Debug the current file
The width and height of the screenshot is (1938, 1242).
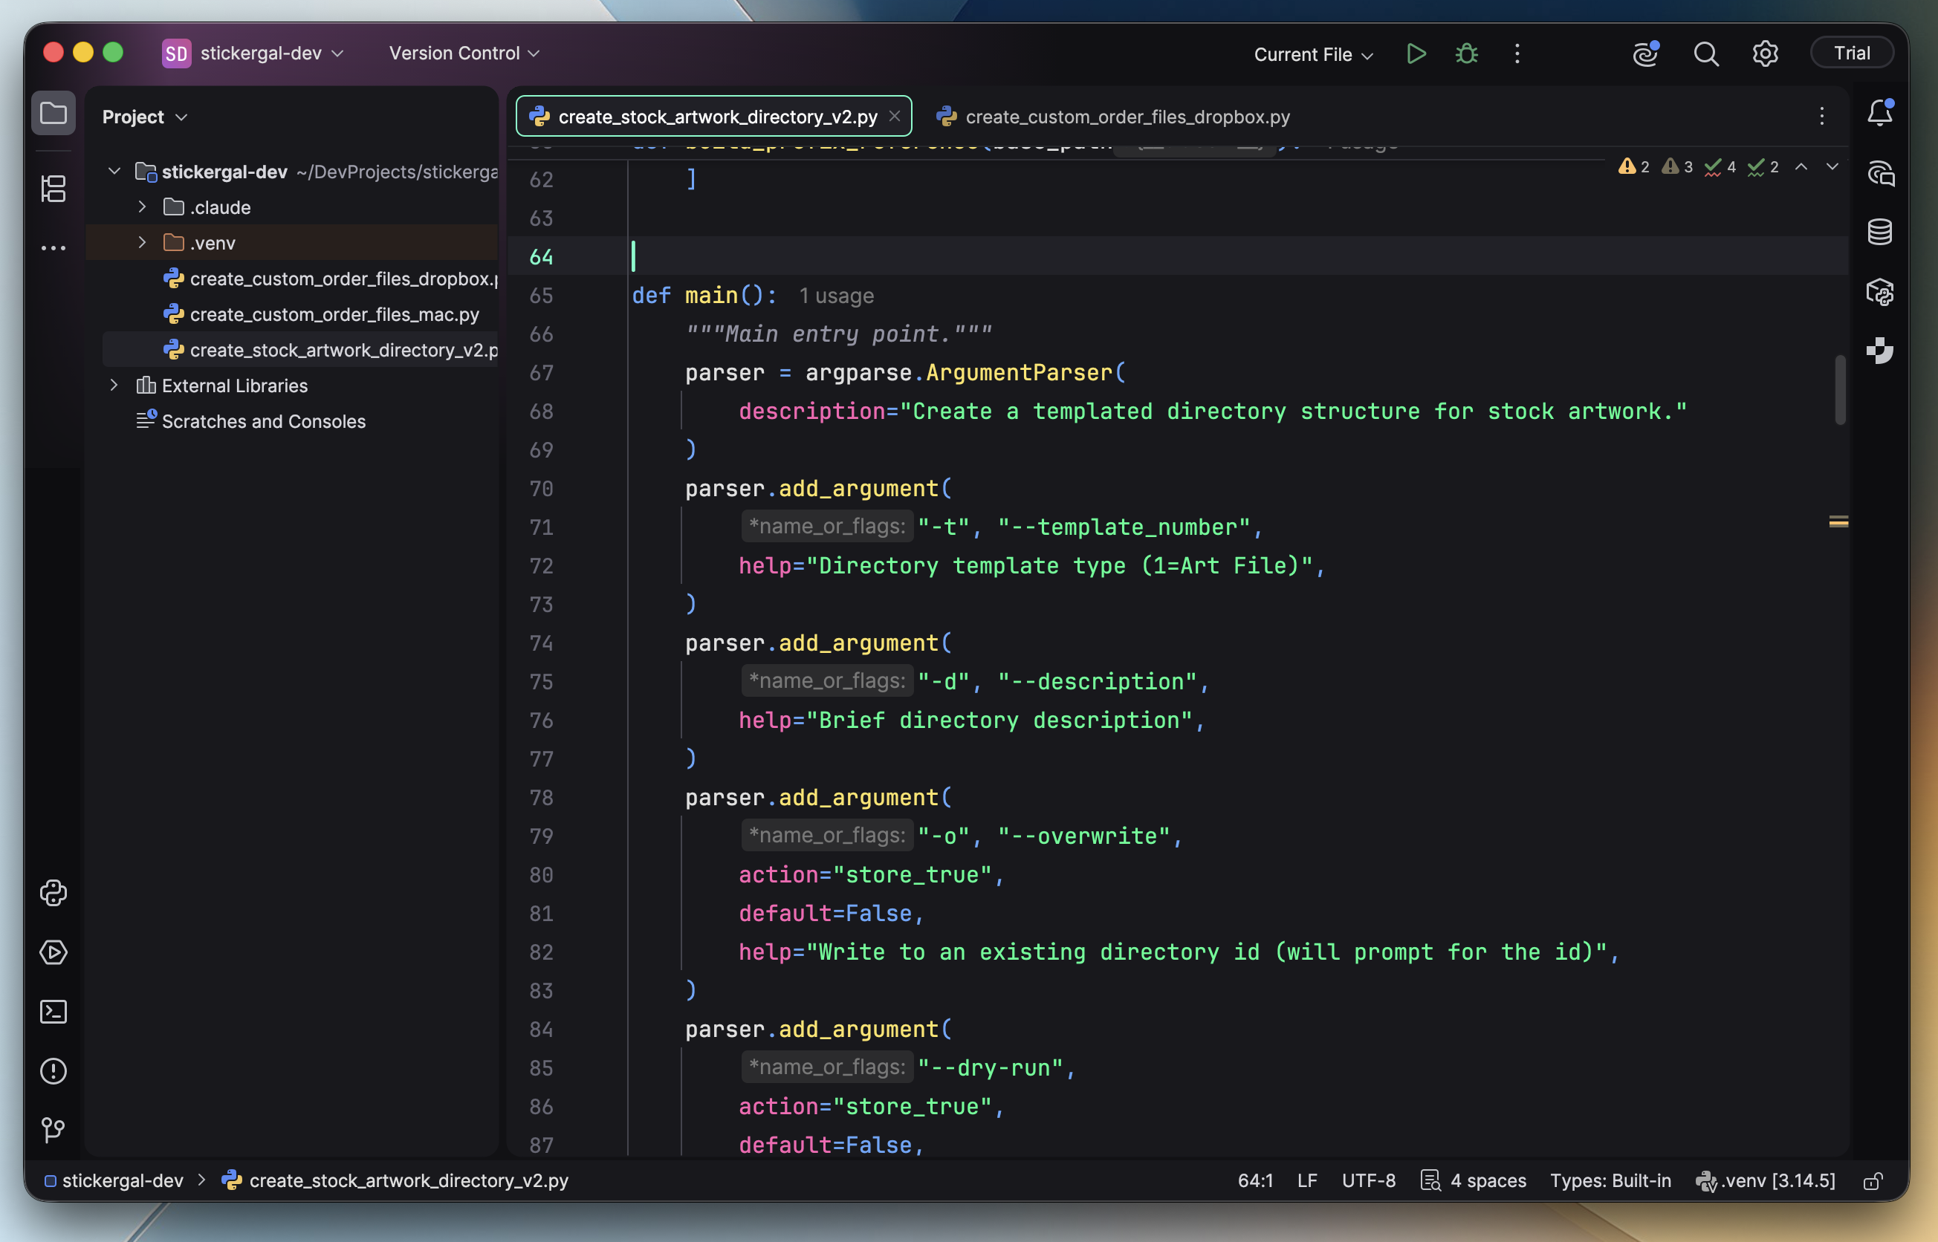click(x=1467, y=54)
